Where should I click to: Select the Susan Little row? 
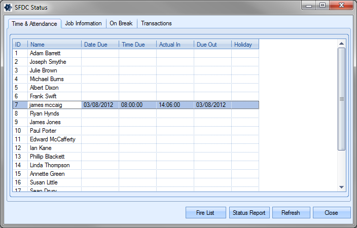(x=136, y=182)
